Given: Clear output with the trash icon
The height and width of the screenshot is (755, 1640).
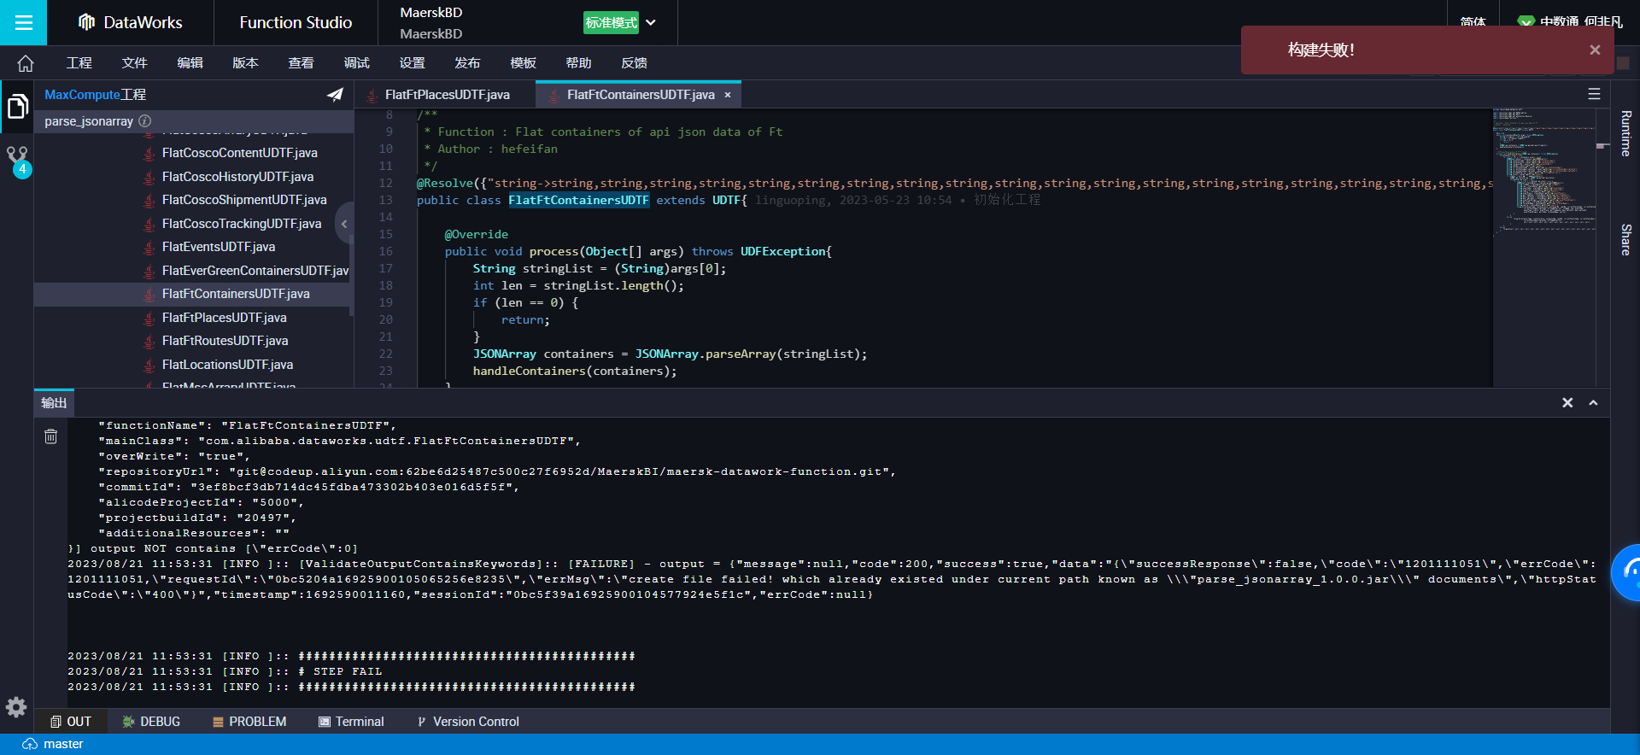Looking at the screenshot, I should click(51, 436).
